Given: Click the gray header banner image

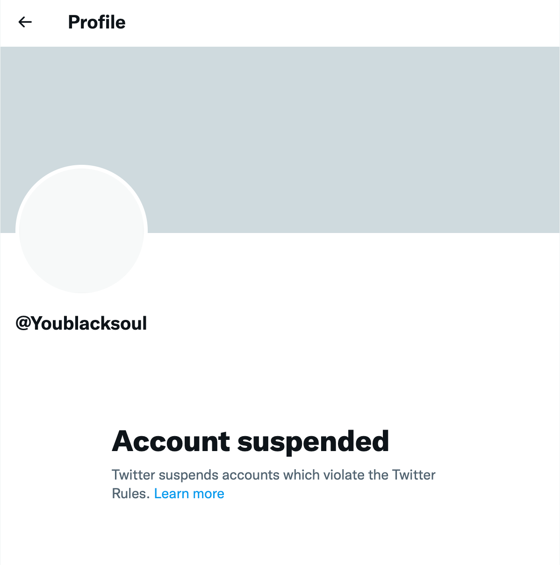Looking at the screenshot, I should point(327,131).
